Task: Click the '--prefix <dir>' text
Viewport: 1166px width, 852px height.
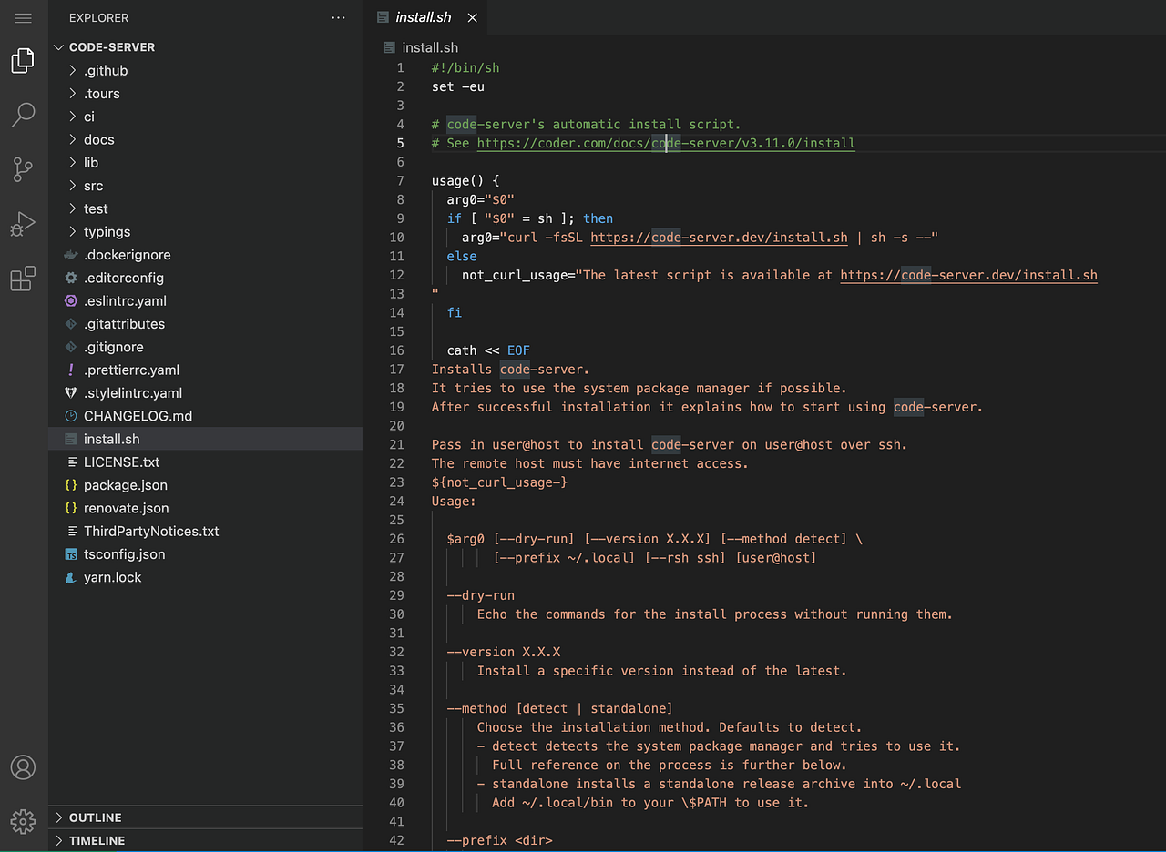Action: tap(500, 839)
